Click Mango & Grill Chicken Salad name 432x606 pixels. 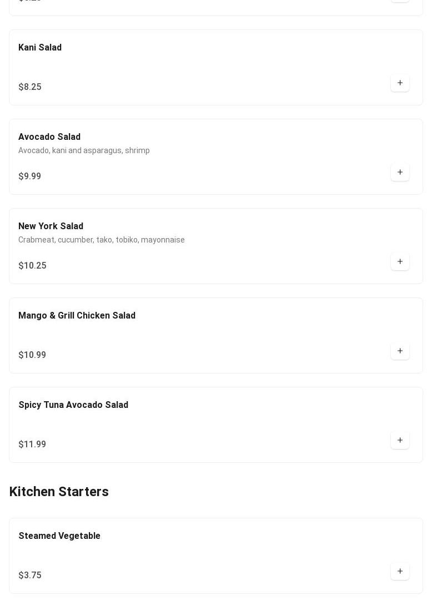click(x=77, y=316)
